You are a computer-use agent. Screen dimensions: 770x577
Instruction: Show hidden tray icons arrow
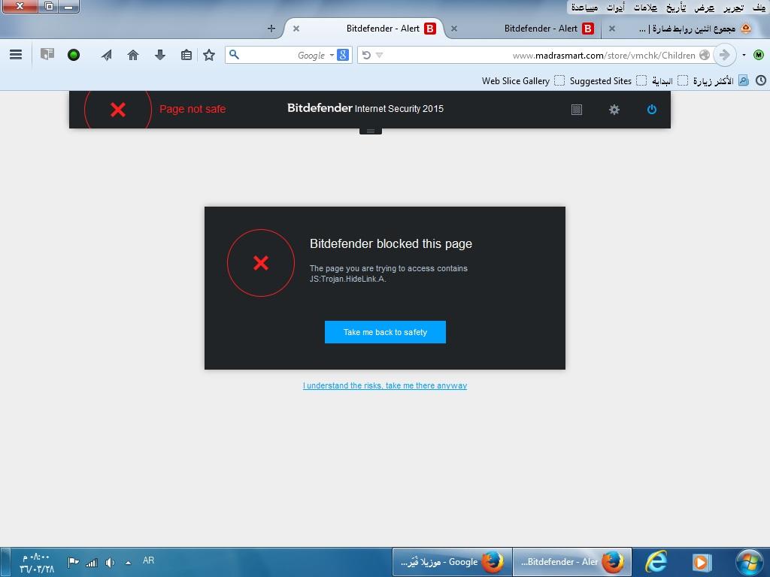[128, 562]
